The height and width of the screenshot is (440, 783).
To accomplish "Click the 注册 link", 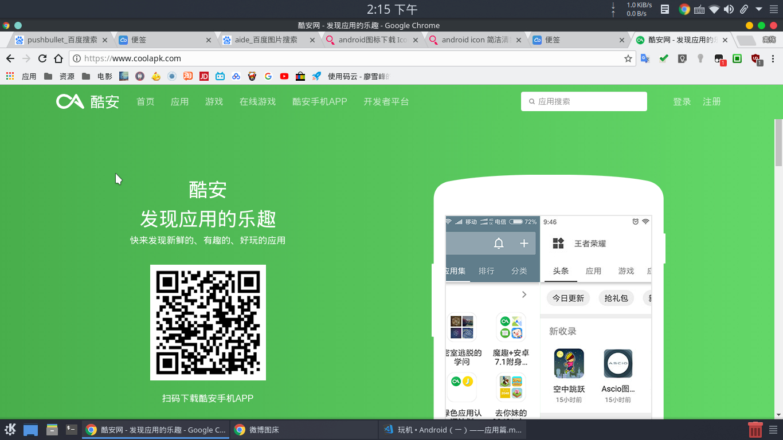I will [711, 101].
